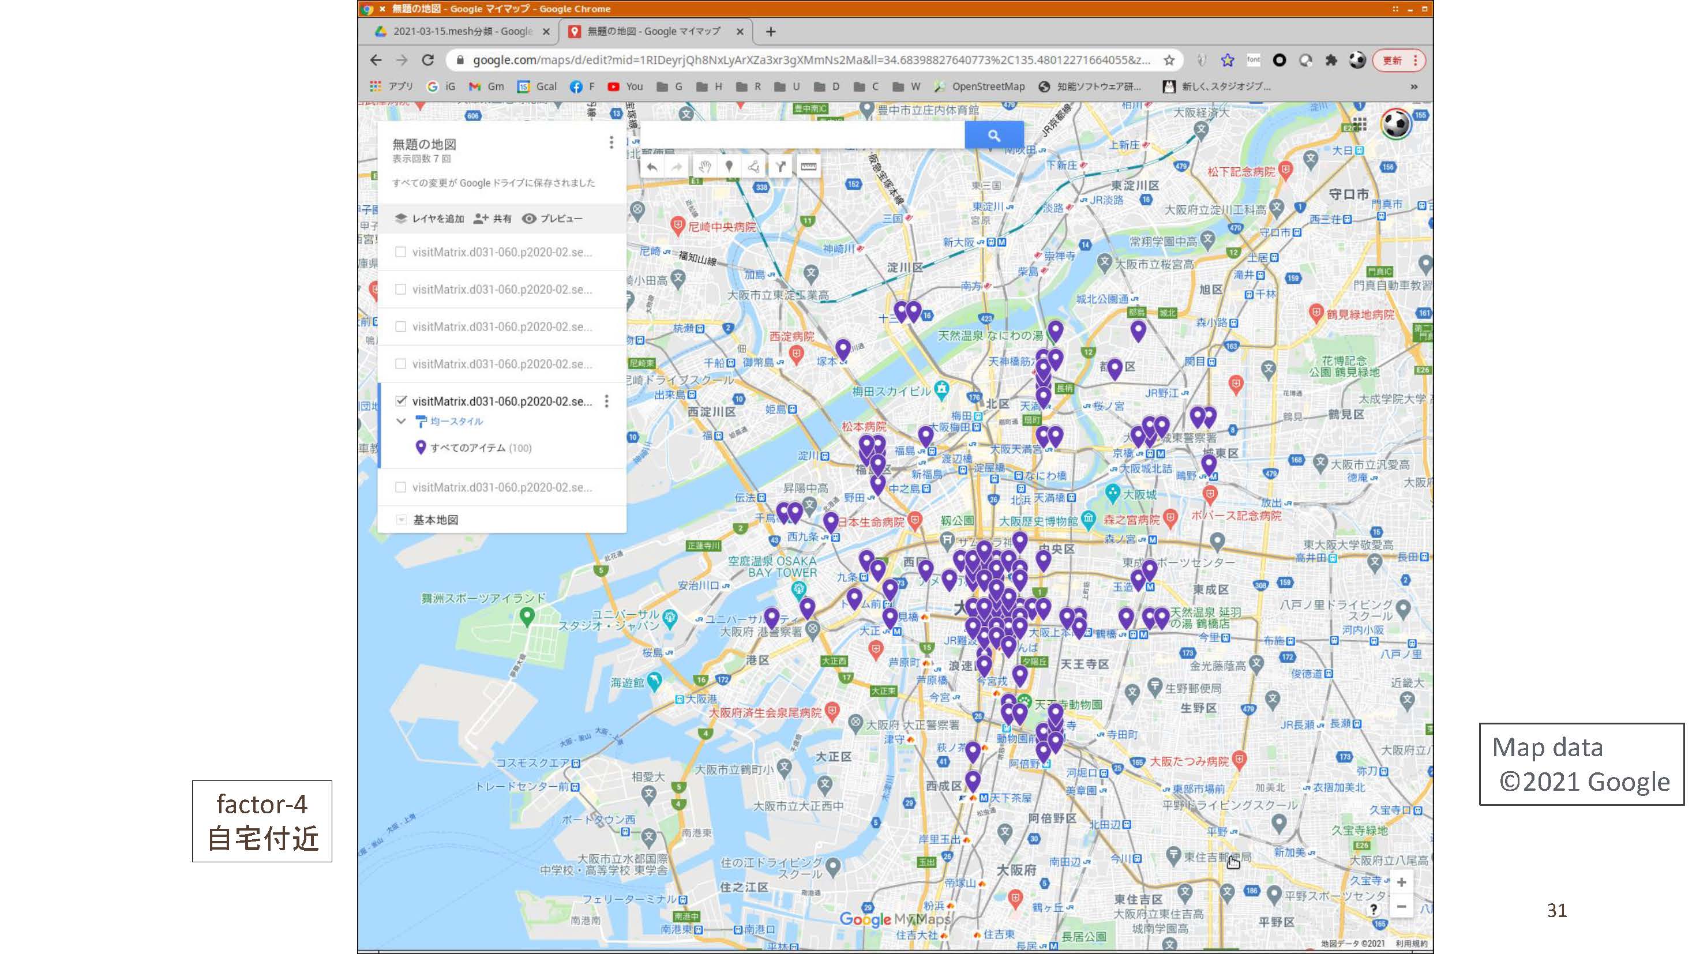
Task: Open the G bookmark folder
Action: point(670,87)
